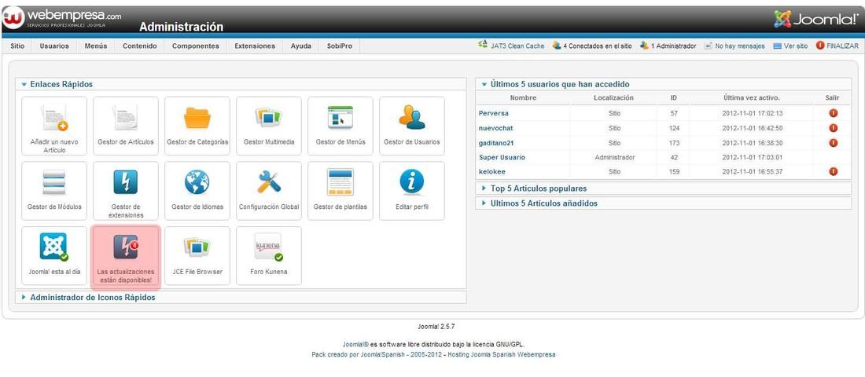Click Joomla! está al día icon
This screenshot has width=865, height=377.
54,256
